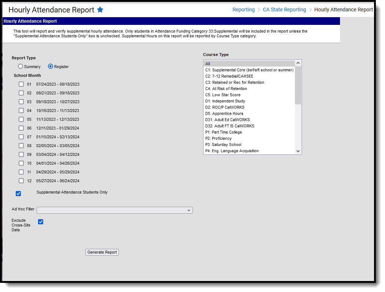The width and height of the screenshot is (385, 292).
Task: Select C1: Supplemental Core course type
Action: [249, 70]
